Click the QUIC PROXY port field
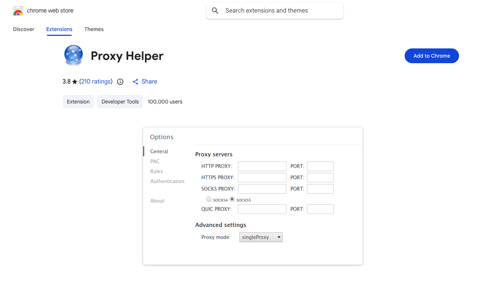 [320, 209]
